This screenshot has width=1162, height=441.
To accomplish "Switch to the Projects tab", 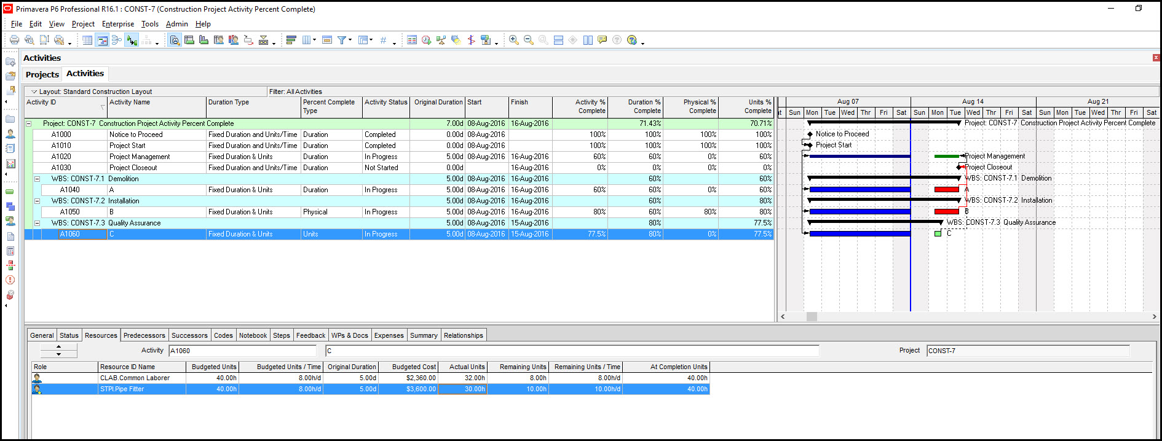I will pos(42,74).
